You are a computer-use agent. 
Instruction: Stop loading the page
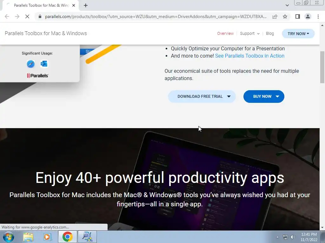[x=27, y=16]
